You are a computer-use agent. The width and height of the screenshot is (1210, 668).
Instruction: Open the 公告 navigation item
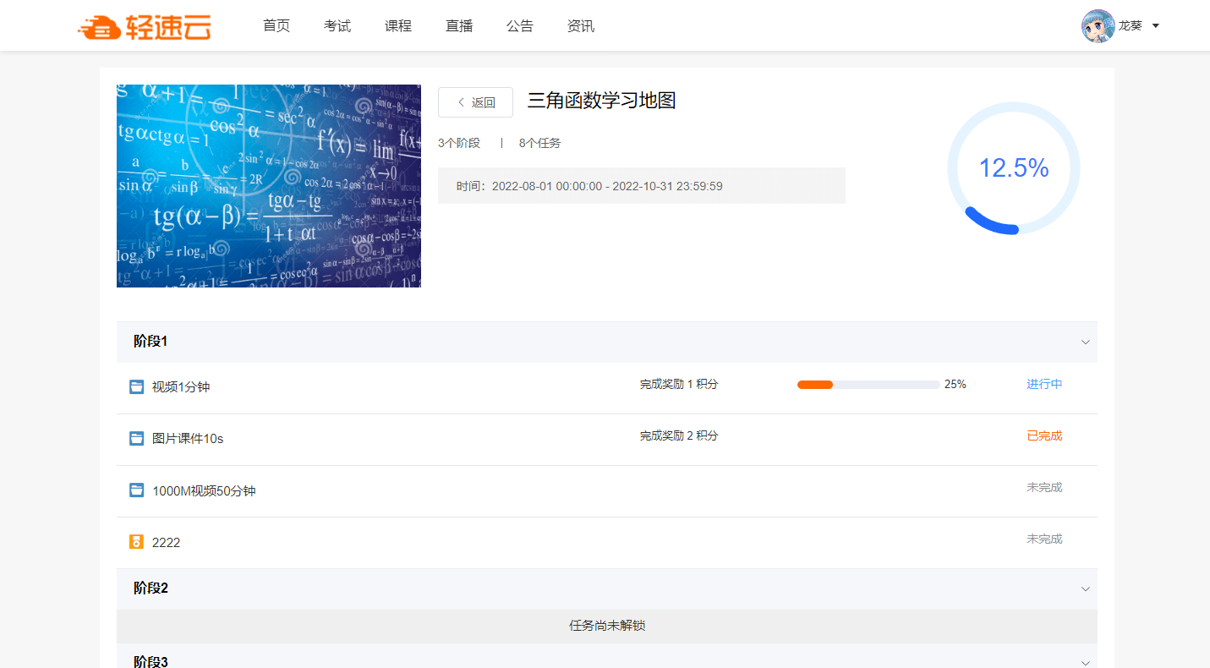click(520, 26)
